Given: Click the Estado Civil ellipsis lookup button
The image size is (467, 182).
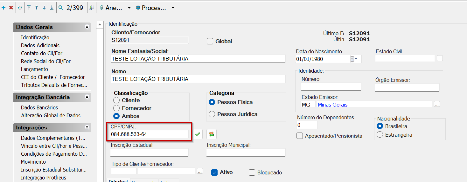Looking at the screenshot, I should [440, 59].
